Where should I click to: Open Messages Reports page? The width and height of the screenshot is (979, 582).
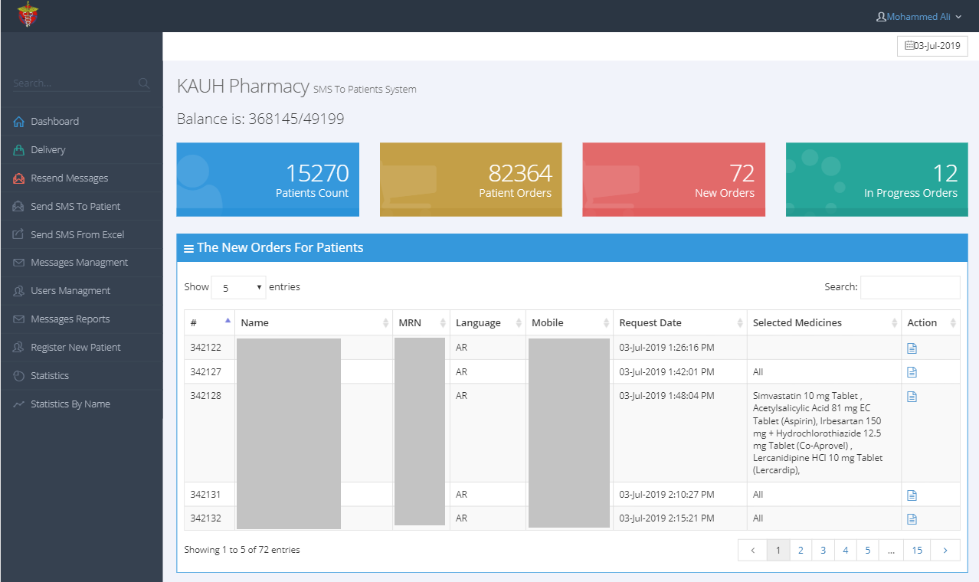81,319
